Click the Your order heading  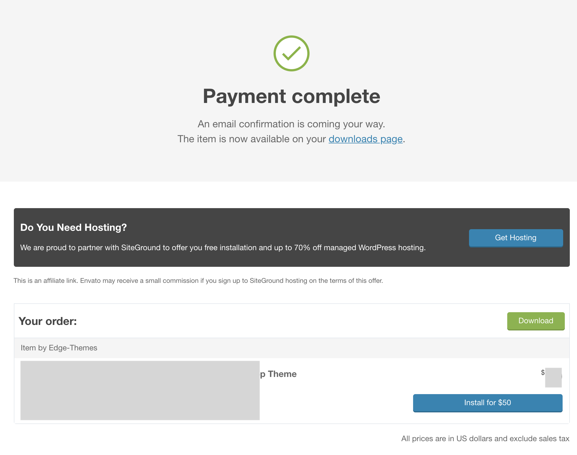click(48, 321)
